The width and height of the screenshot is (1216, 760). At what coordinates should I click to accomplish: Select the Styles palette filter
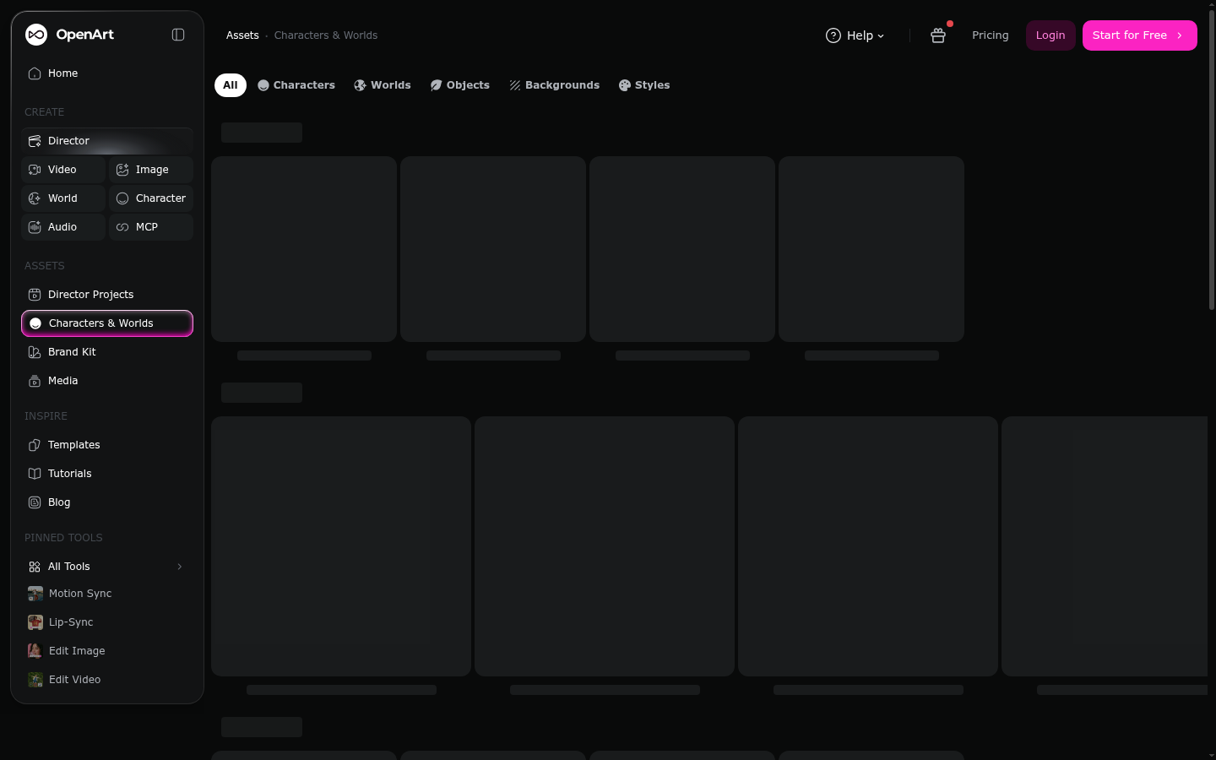click(x=644, y=85)
